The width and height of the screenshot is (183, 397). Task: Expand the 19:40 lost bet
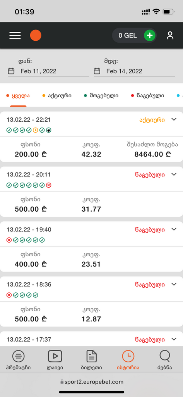[174, 229]
